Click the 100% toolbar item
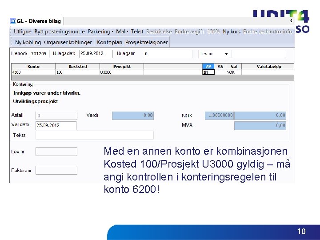The image size is (320, 240). pyautogui.click(x=213, y=32)
